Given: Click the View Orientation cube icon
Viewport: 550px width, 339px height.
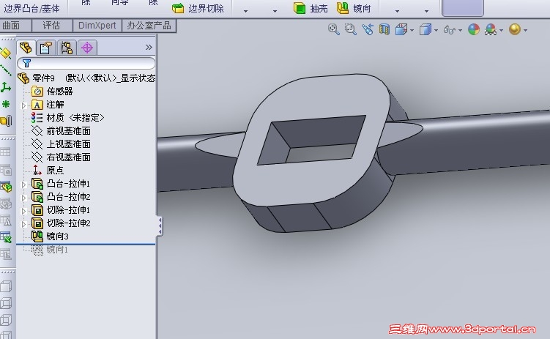Looking at the screenshot, I should click(x=401, y=29).
